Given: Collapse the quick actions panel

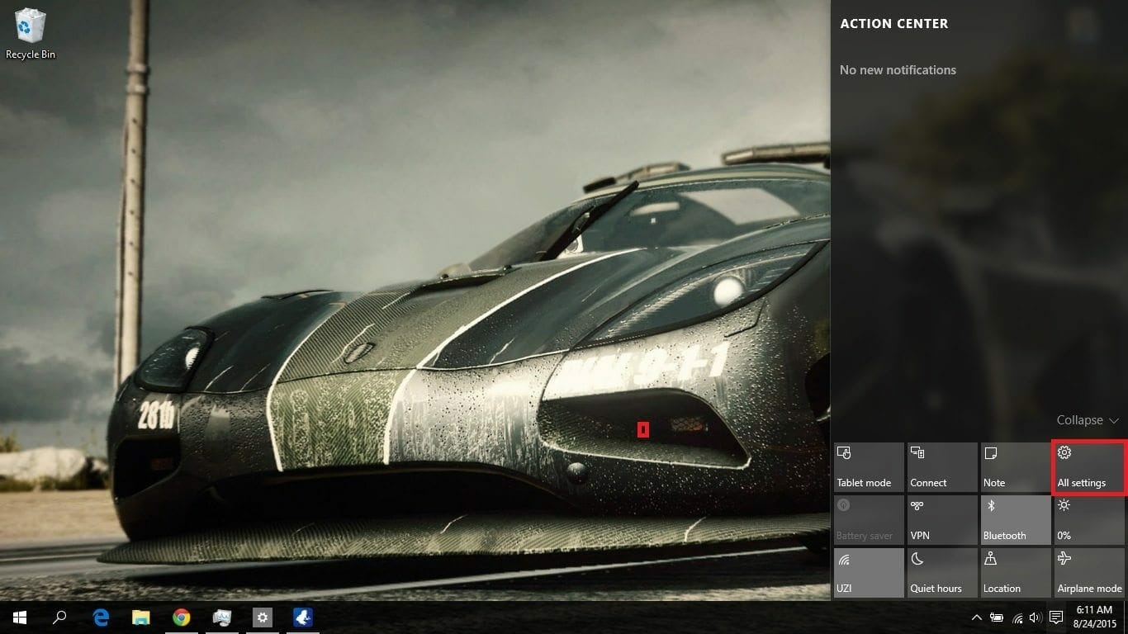Looking at the screenshot, I should click(1087, 420).
